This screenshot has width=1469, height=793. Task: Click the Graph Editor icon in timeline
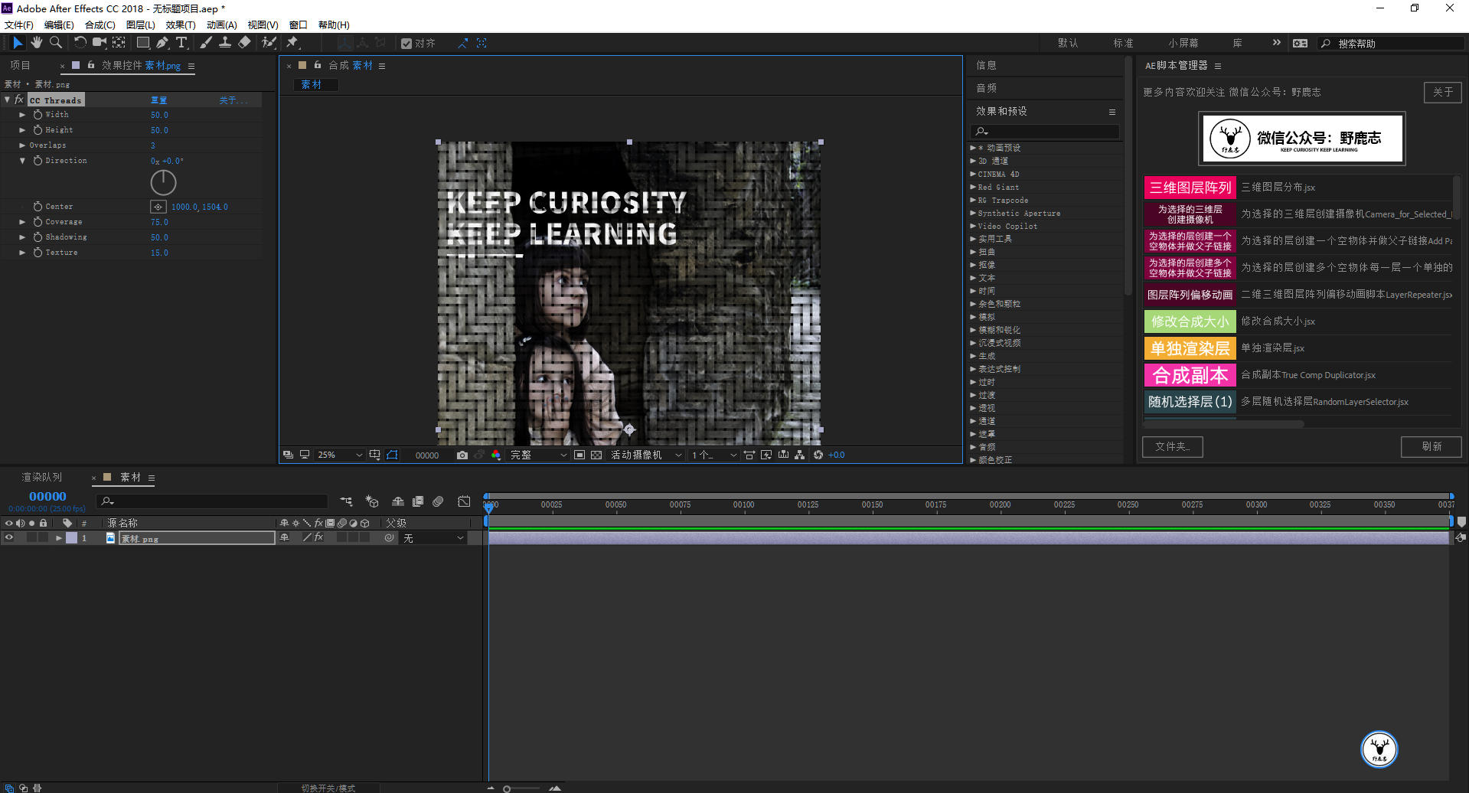(464, 501)
